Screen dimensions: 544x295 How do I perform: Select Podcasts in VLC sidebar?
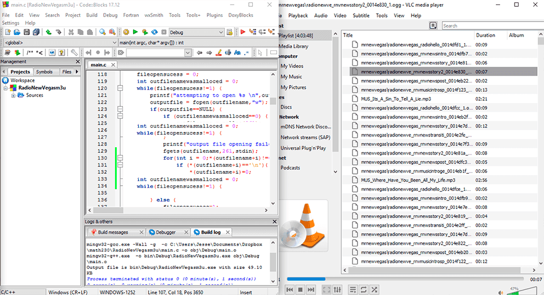coord(290,168)
